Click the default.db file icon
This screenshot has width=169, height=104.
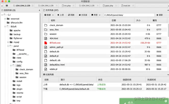[46, 51]
